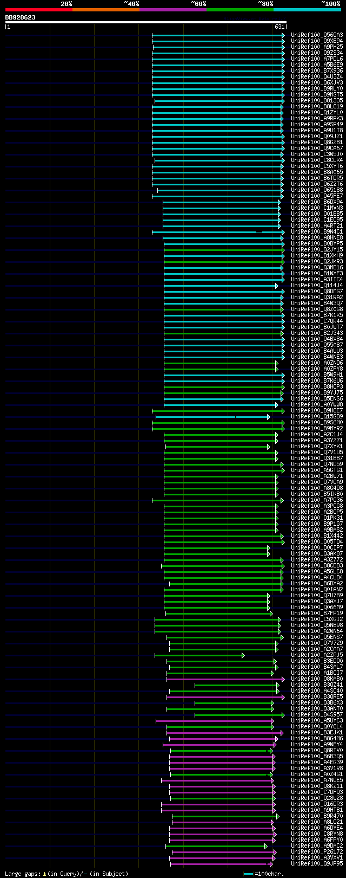Click the BB928623 query title
The height and width of the screenshot is (878, 346).
20,17
